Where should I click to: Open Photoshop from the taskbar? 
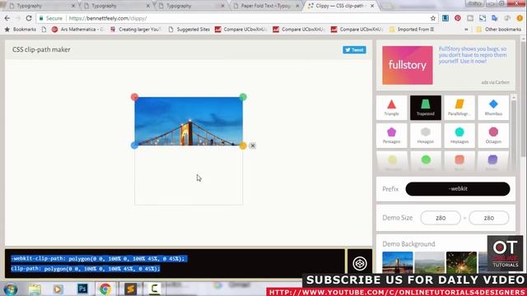tap(82, 289)
